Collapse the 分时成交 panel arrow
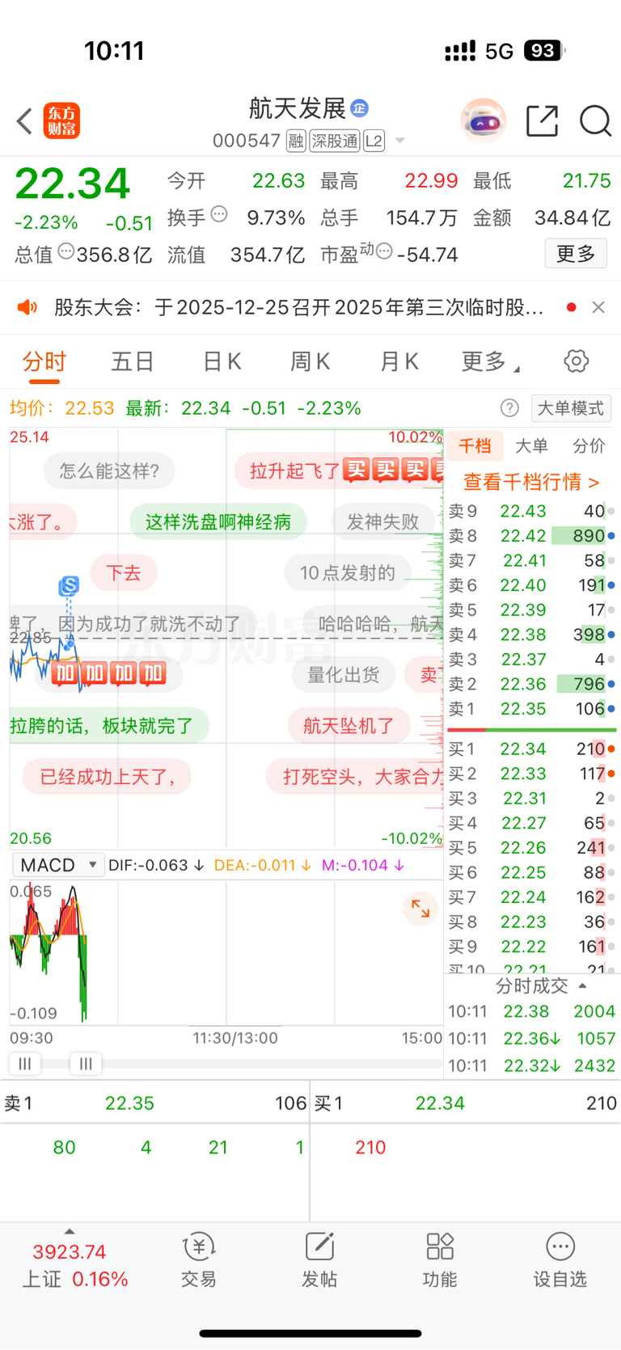 tap(583, 986)
